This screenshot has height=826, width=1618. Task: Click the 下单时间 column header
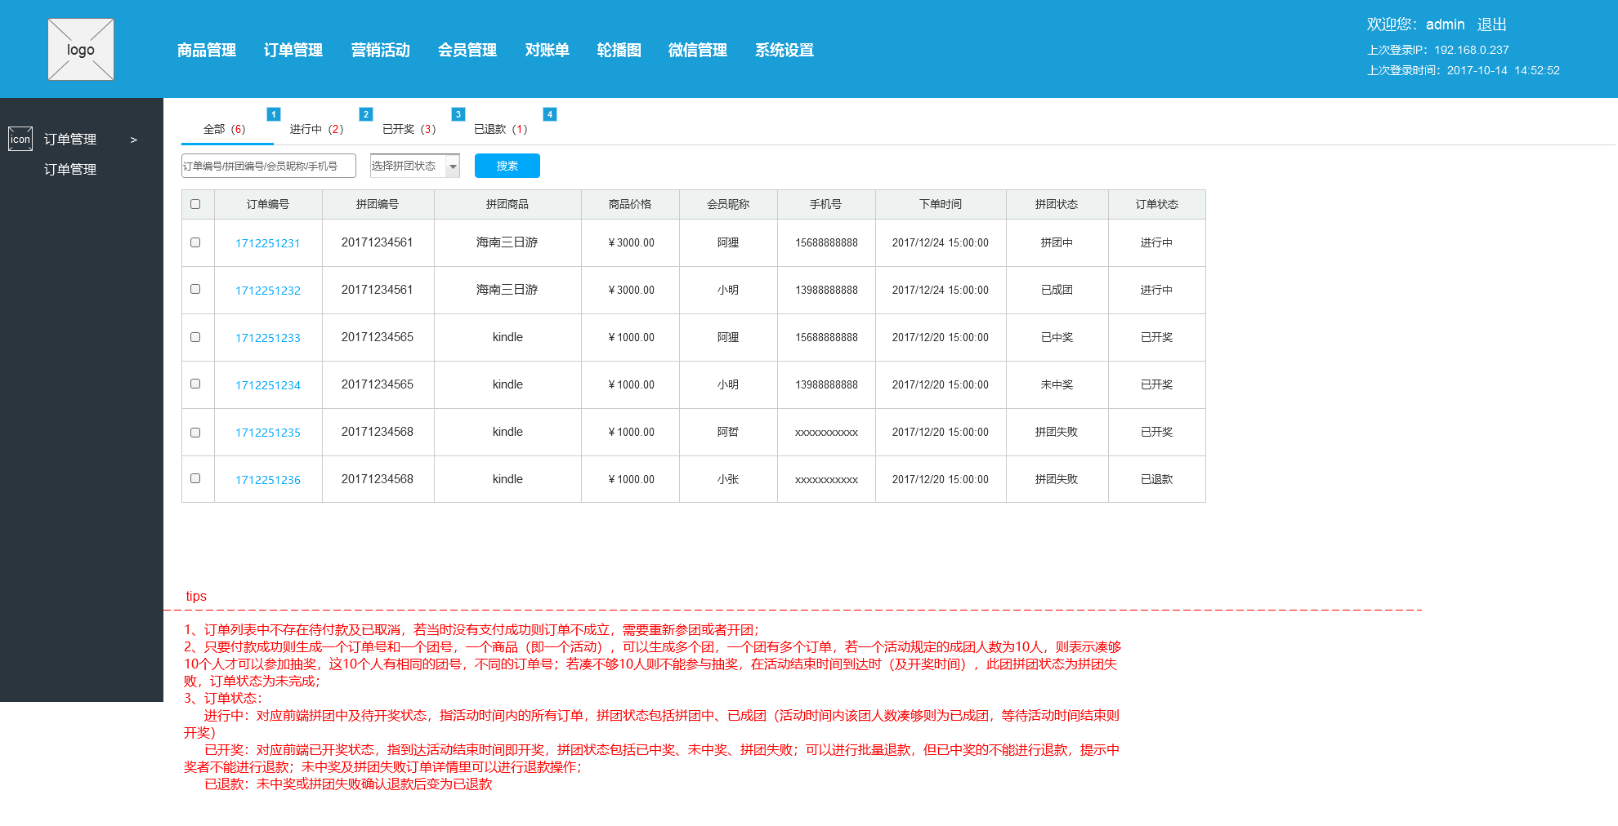941,204
